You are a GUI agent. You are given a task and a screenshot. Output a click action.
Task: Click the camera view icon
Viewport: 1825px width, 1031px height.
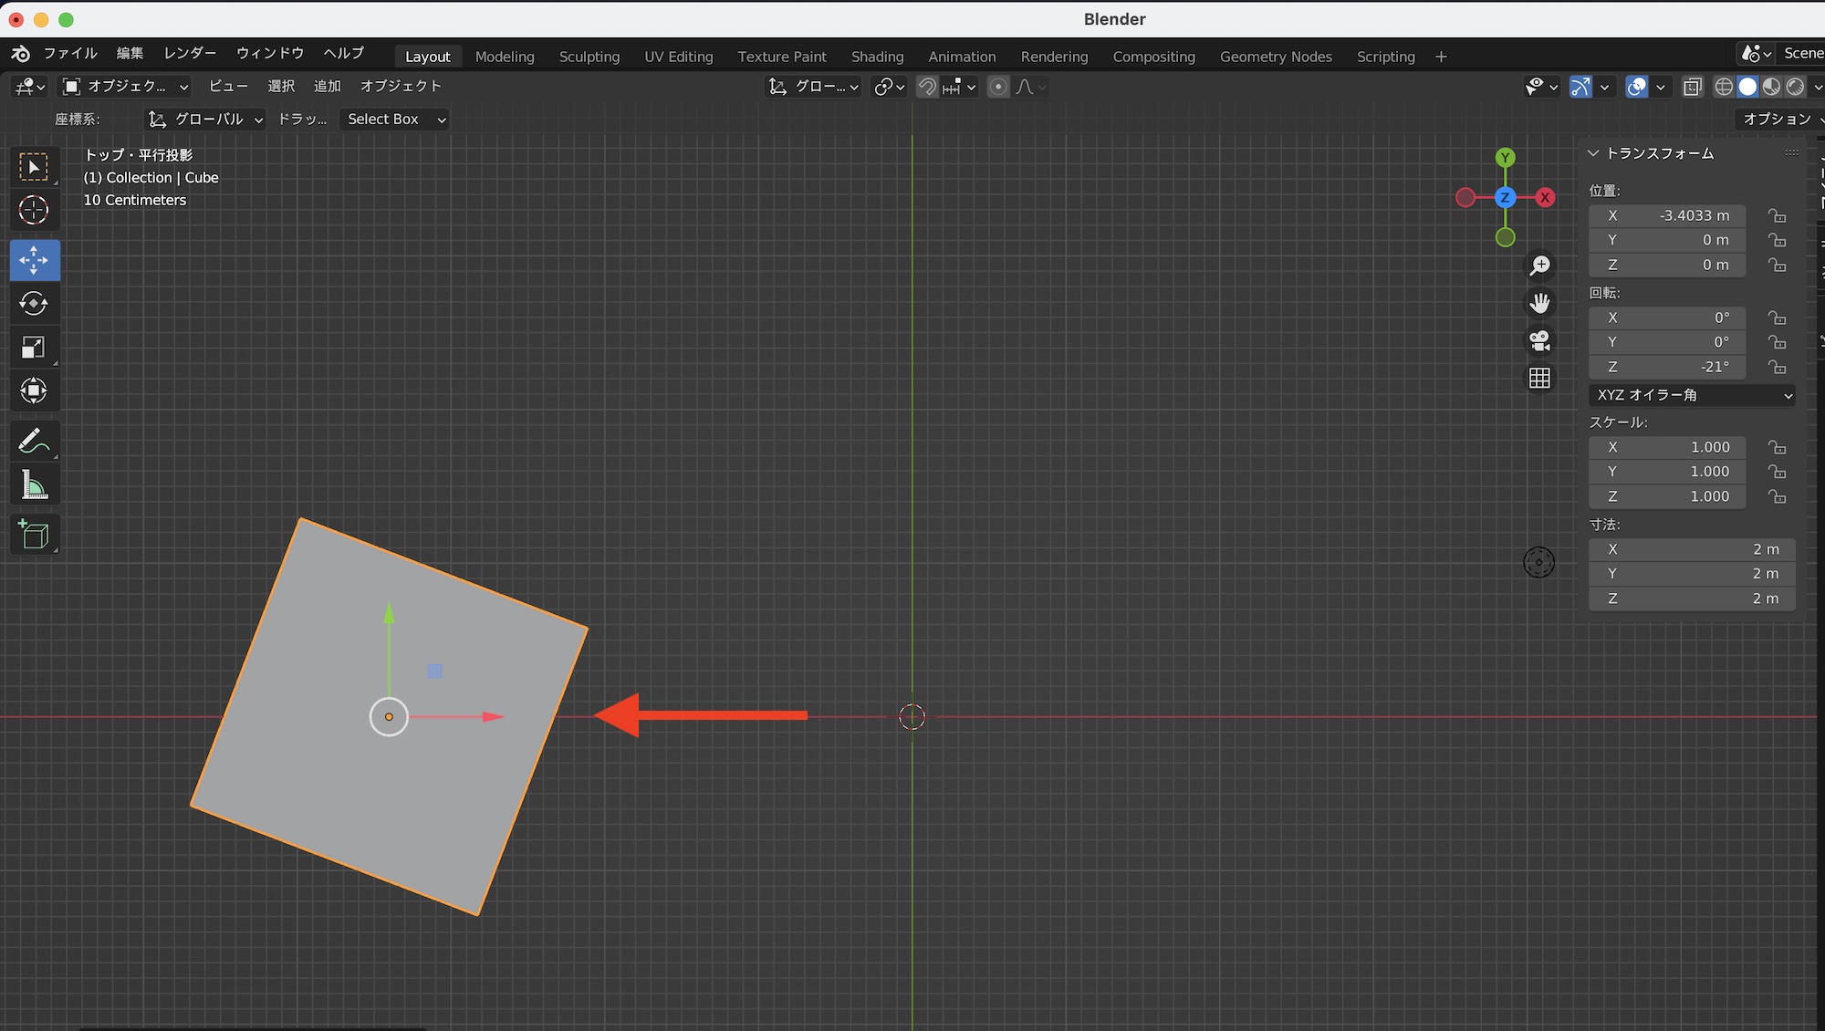[1539, 340]
